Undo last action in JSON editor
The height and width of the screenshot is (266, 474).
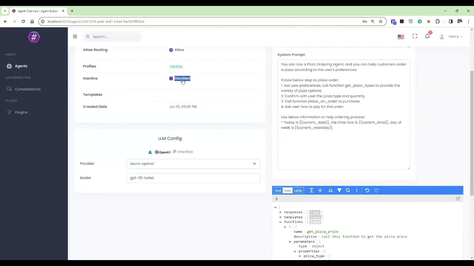367,190
